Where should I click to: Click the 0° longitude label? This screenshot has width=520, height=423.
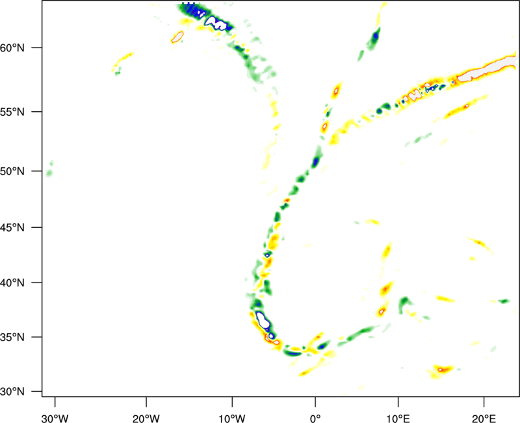tap(315, 418)
